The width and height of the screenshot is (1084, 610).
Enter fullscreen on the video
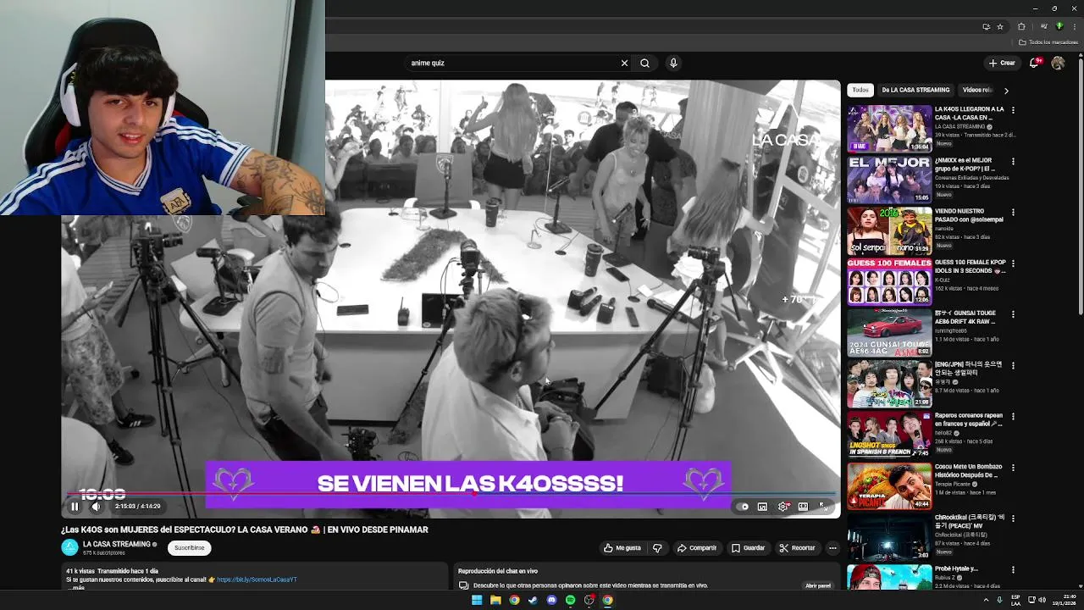823,507
